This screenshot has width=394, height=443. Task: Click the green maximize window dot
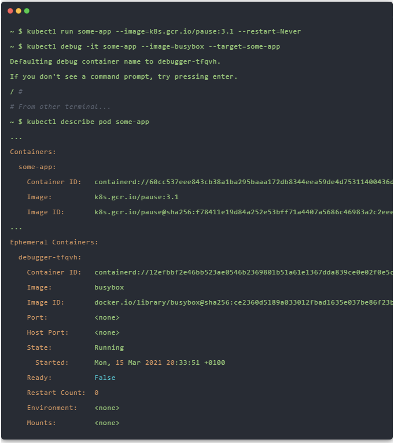(27, 11)
